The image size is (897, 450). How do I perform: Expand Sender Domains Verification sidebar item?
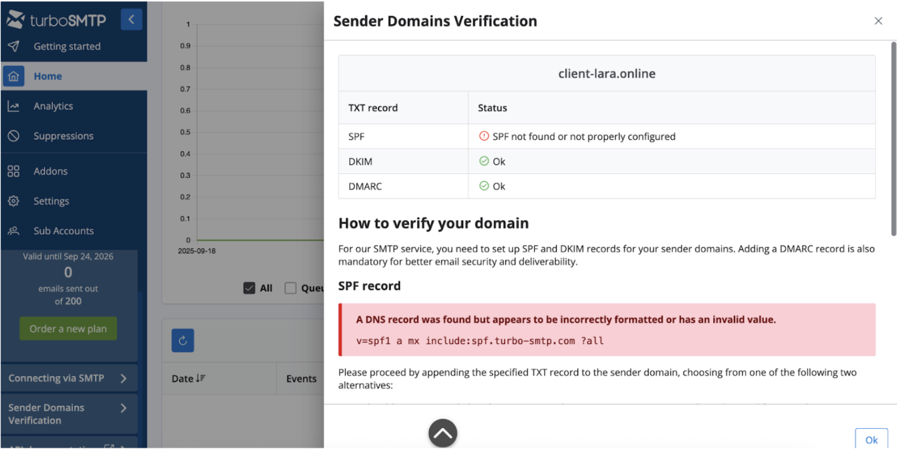[x=69, y=414]
